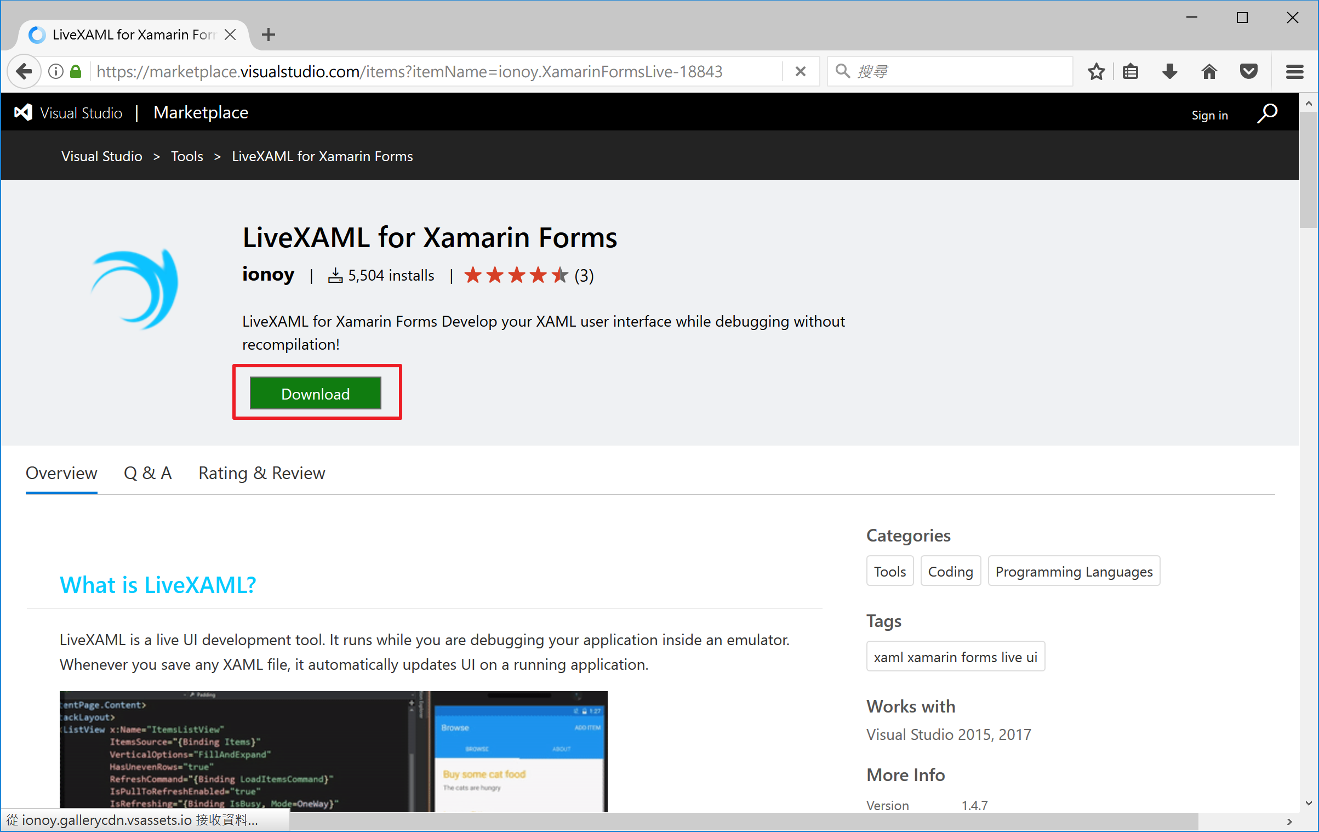Open the Marketplace header link
Viewport: 1319px width, 832px height.
[201, 112]
